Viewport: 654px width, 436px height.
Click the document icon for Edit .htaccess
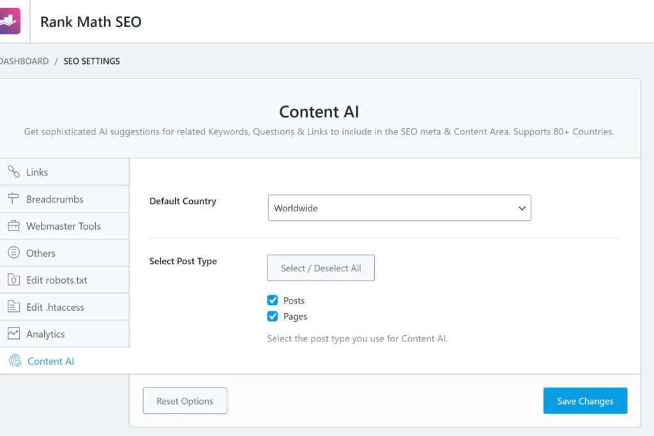[13, 307]
